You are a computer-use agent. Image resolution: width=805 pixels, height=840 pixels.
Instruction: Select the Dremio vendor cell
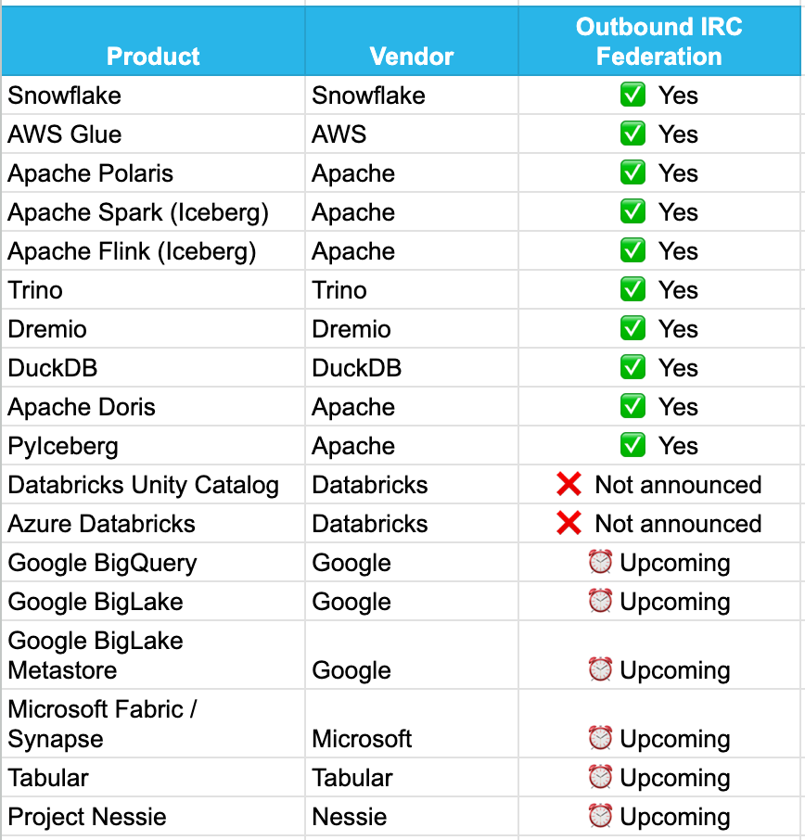[351, 329]
